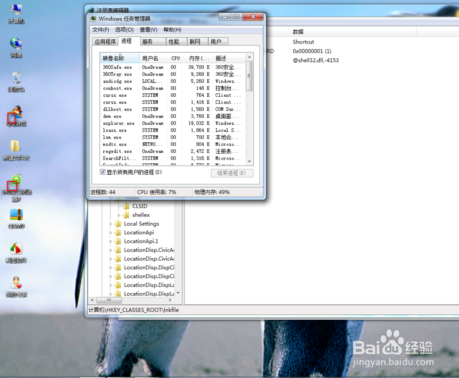459x378 pixels.
Task: Click registry tree scroll right arrow
Action: coord(170,300)
